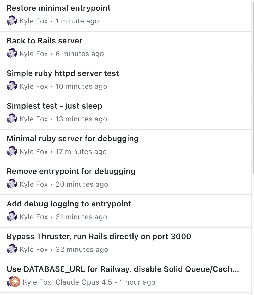Click the '31 minutes ago' timestamp
254x295 pixels.
81,217
